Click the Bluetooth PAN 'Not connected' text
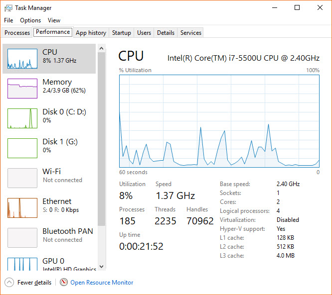Image resolution: width=332 pixels, height=295 pixels. point(62,240)
